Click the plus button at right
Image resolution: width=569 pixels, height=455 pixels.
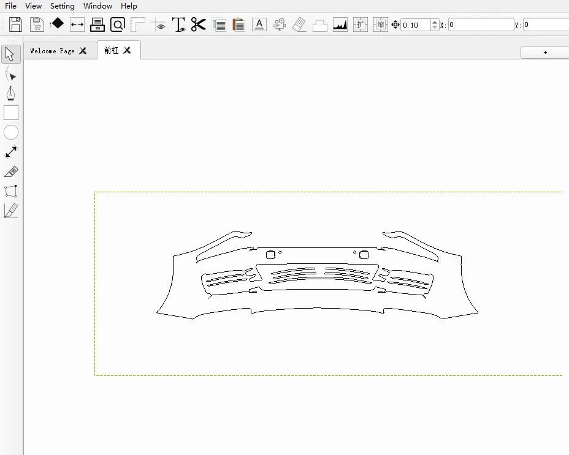pyautogui.click(x=545, y=53)
